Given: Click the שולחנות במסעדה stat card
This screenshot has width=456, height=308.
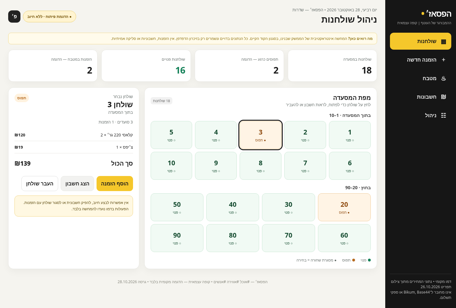Looking at the screenshot, I should [332, 66].
